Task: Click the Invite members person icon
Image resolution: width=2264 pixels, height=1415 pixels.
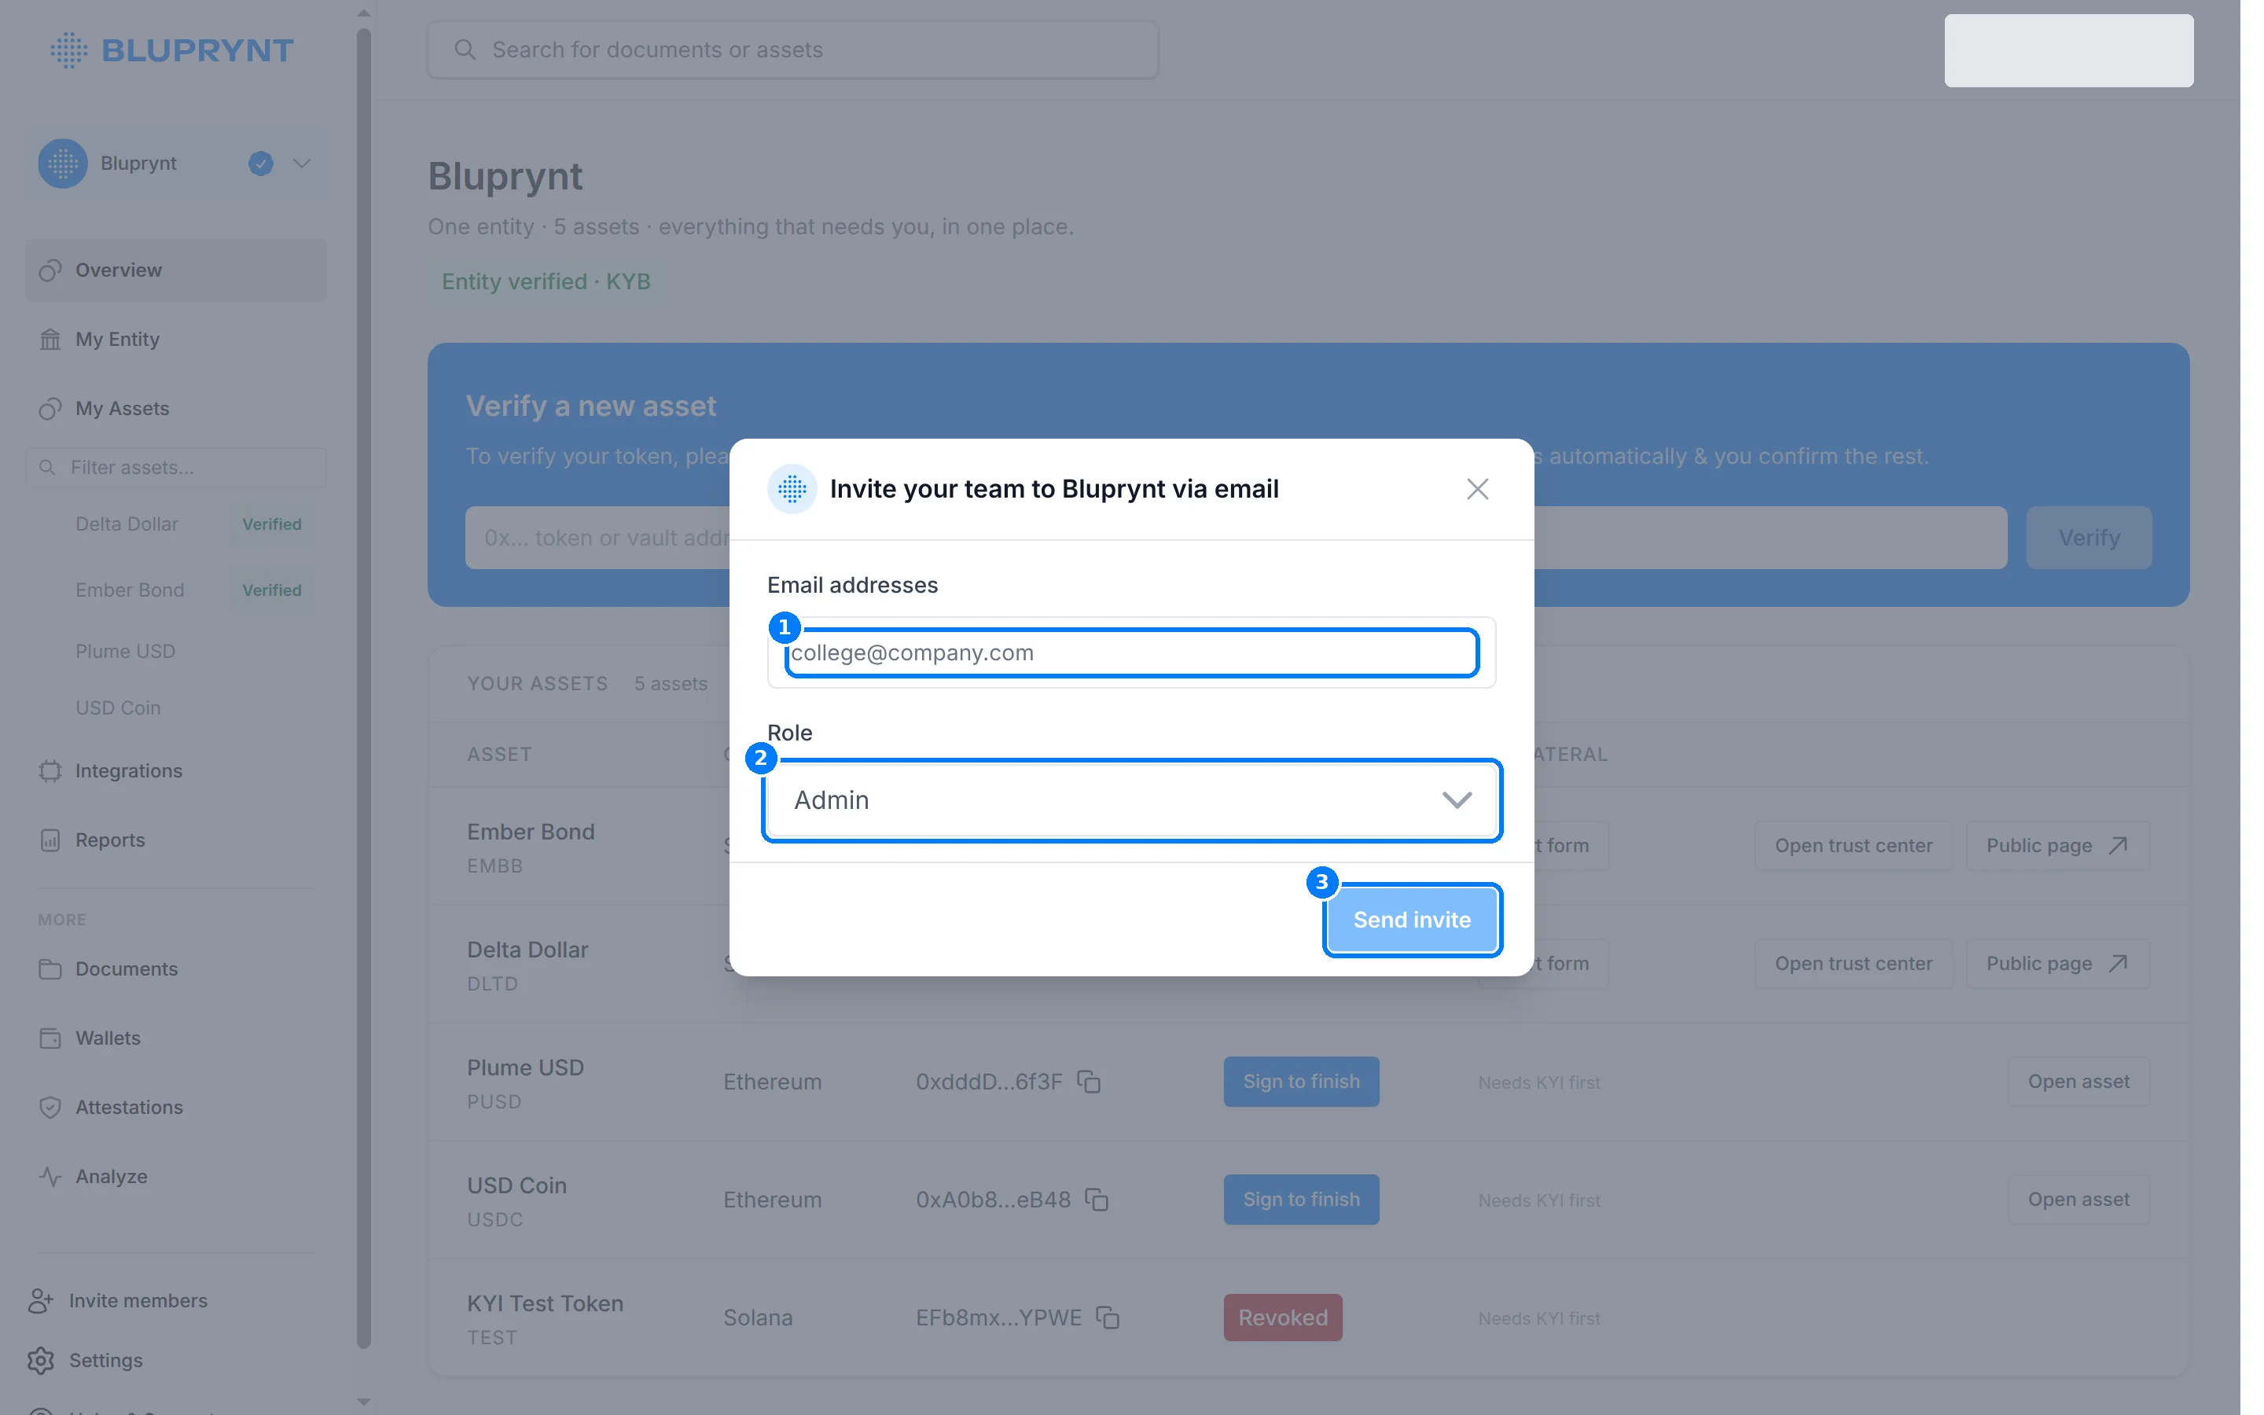Action: pyautogui.click(x=40, y=1300)
